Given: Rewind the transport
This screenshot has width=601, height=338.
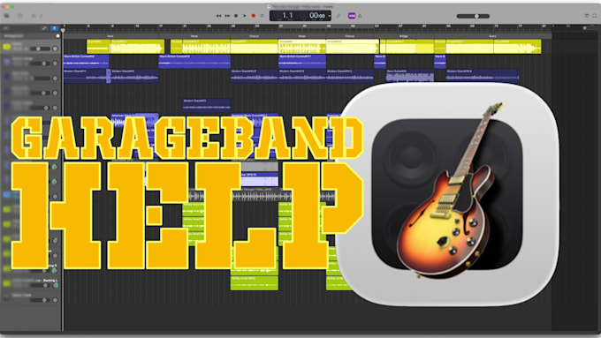Looking at the screenshot, I should pos(218,16).
